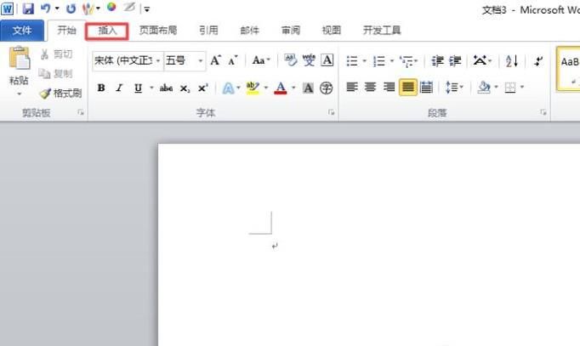This screenshot has height=346, width=580.
Task: Open the 剪贴板 clipboard dialog launcher
Action: tap(81, 112)
